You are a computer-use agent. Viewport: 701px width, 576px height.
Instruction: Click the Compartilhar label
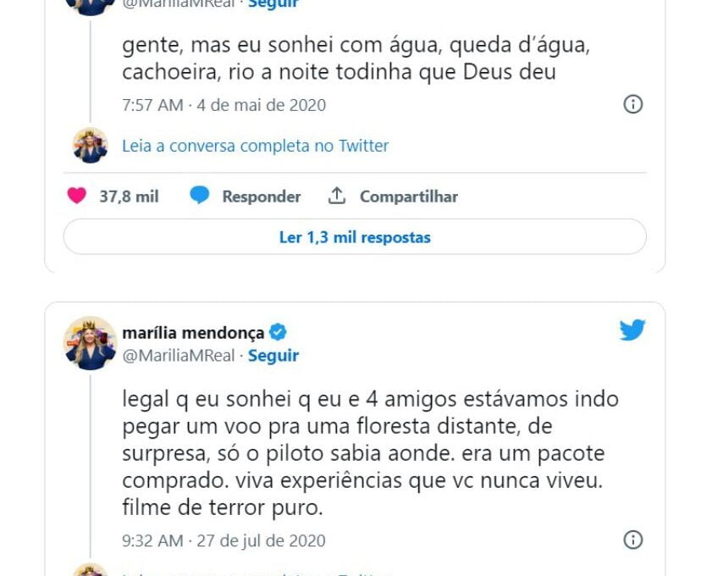(409, 197)
